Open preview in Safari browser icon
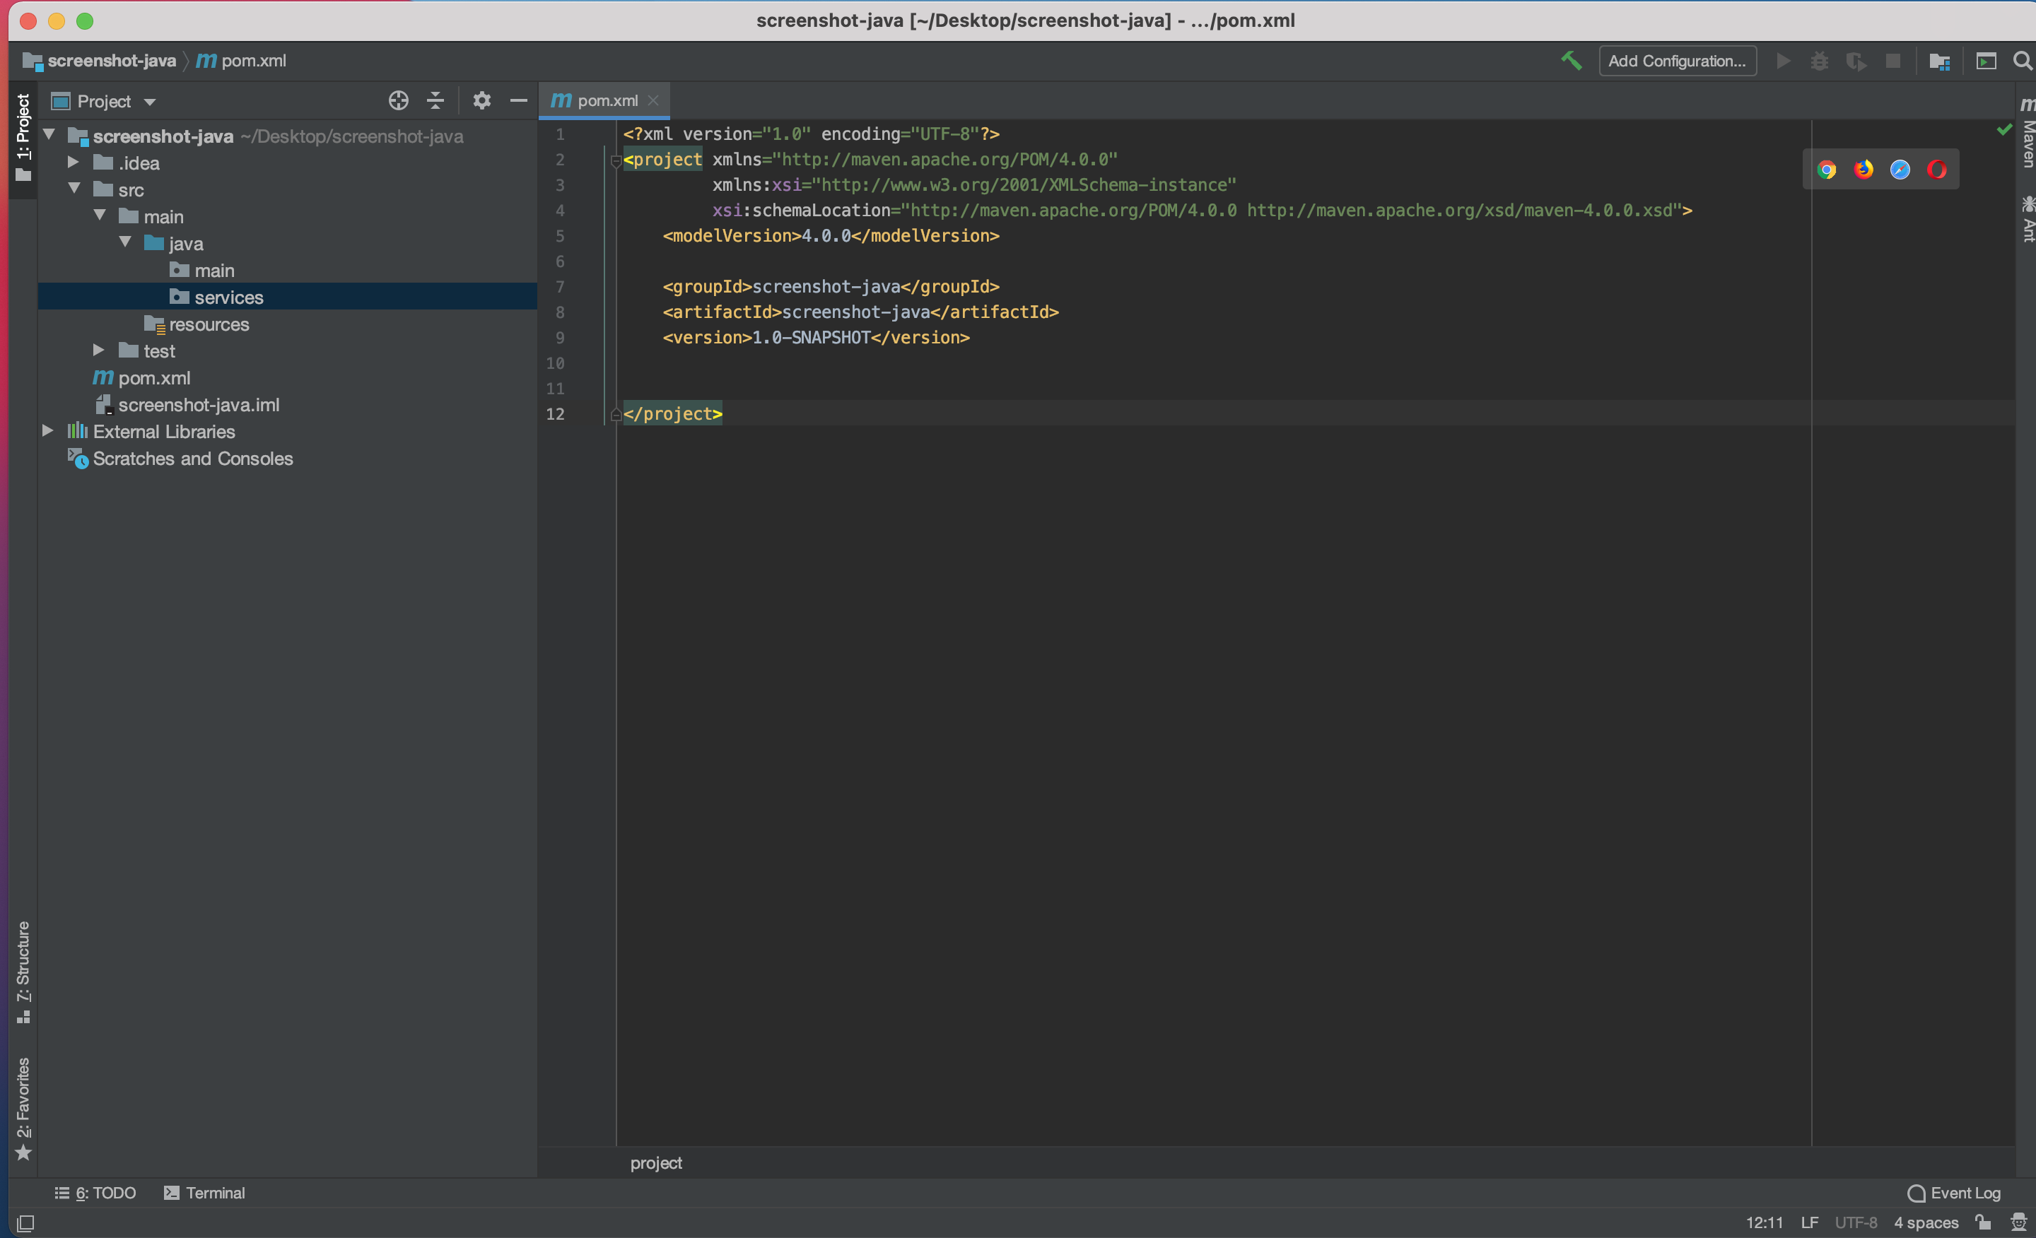Image resolution: width=2036 pixels, height=1238 pixels. [x=1900, y=170]
